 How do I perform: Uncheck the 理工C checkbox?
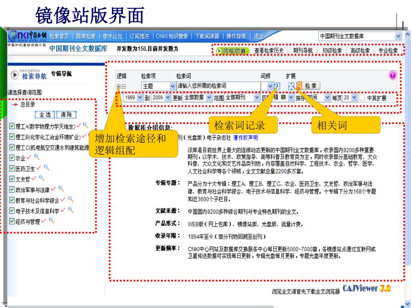(12, 147)
